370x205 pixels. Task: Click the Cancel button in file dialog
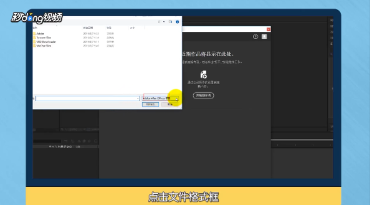(x=170, y=104)
